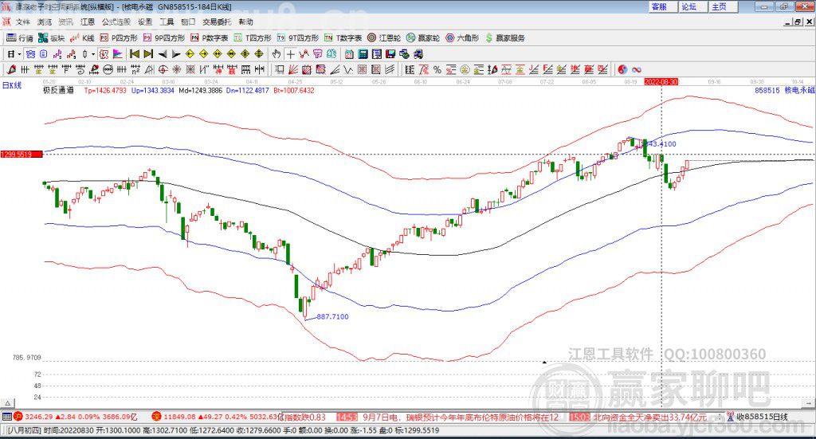816x439 pixels.
Task: Click the 极反通道 indicator label
Action: (58, 91)
